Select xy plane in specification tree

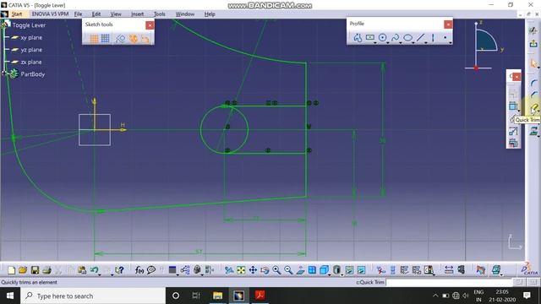[x=31, y=37]
